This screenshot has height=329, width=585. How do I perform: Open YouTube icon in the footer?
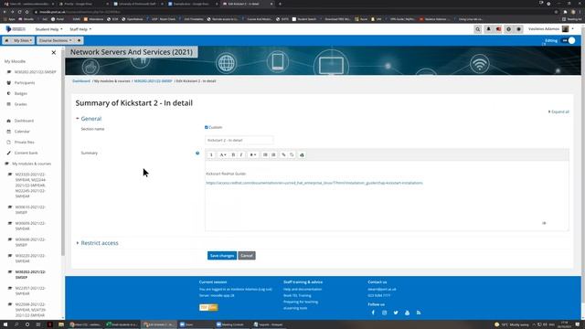(x=407, y=313)
